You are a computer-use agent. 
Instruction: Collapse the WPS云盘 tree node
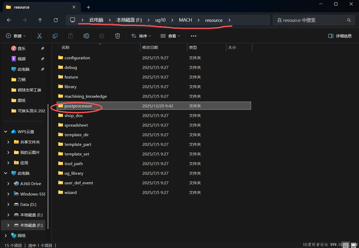(x=6, y=132)
